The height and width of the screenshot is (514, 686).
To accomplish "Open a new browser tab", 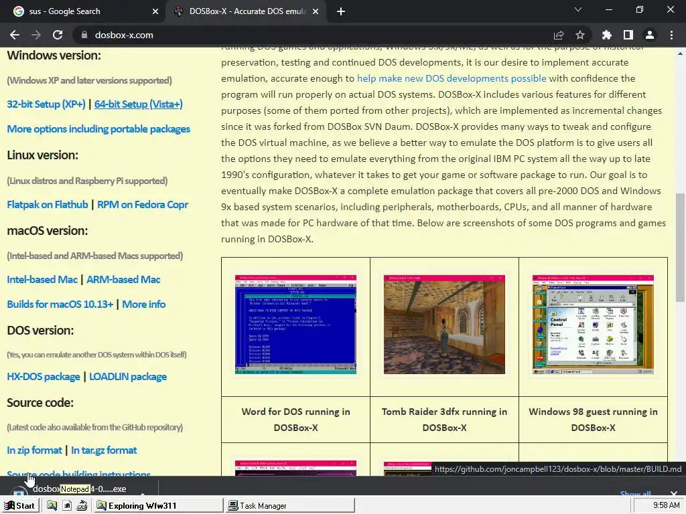I will (341, 11).
